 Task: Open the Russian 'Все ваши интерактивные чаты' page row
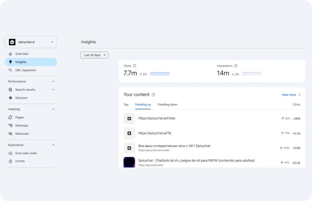pos(212,148)
